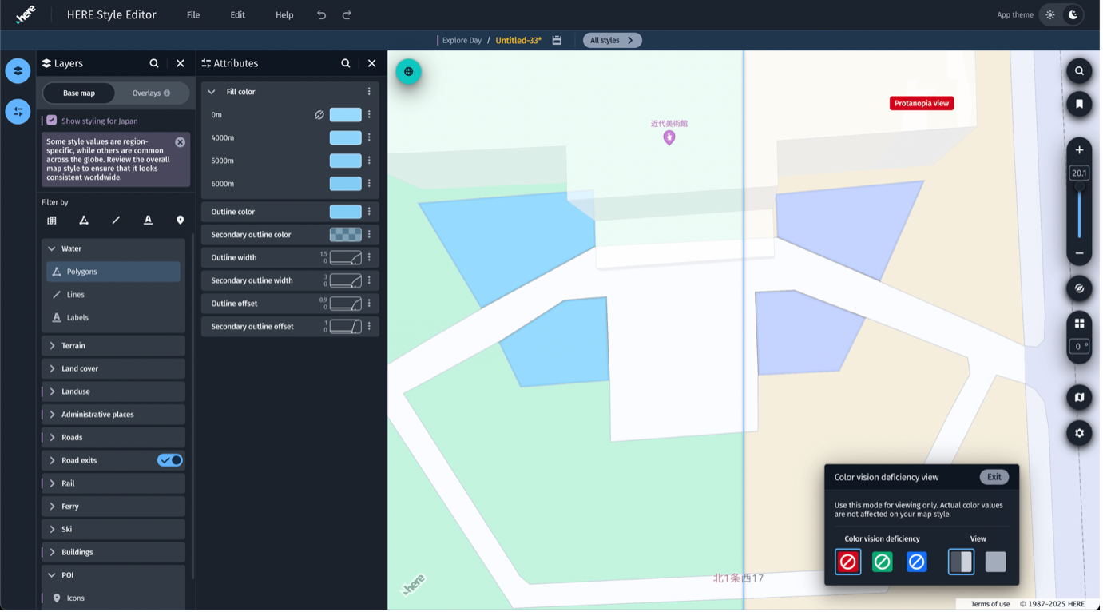Open the Help menu
Viewport: 1103px width, 612px height.
coord(285,15)
